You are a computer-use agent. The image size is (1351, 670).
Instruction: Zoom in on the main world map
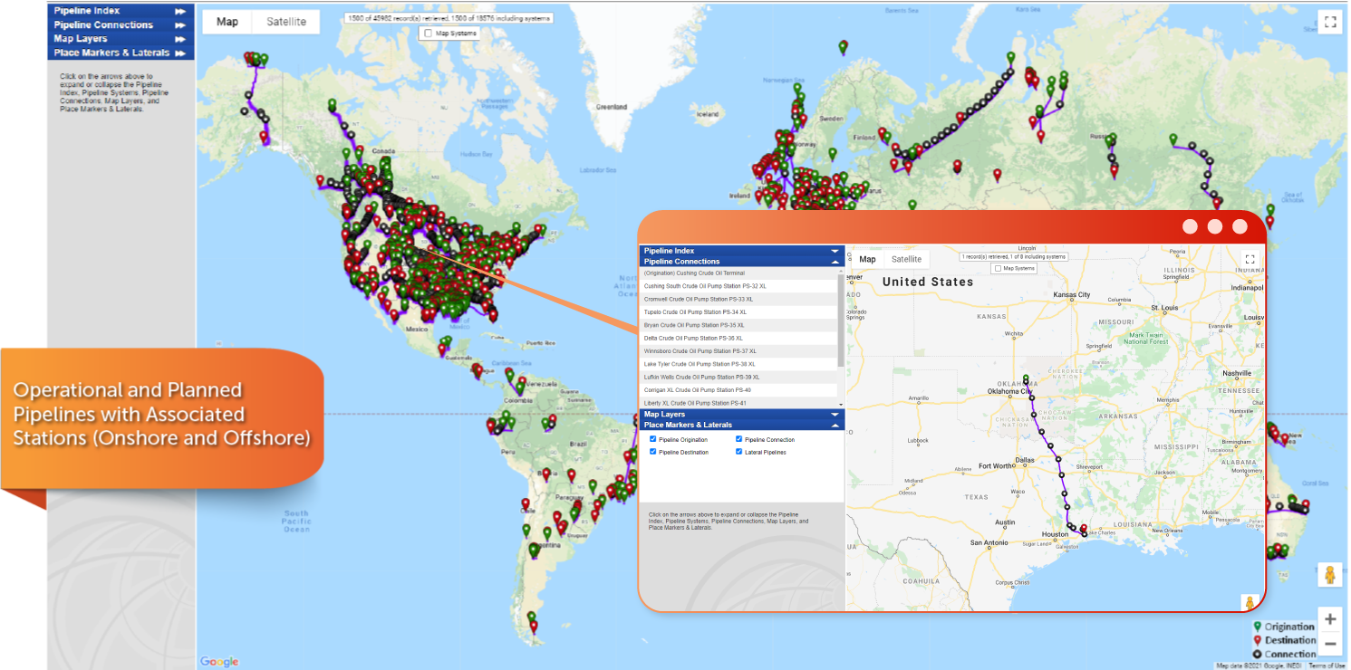click(x=1329, y=619)
